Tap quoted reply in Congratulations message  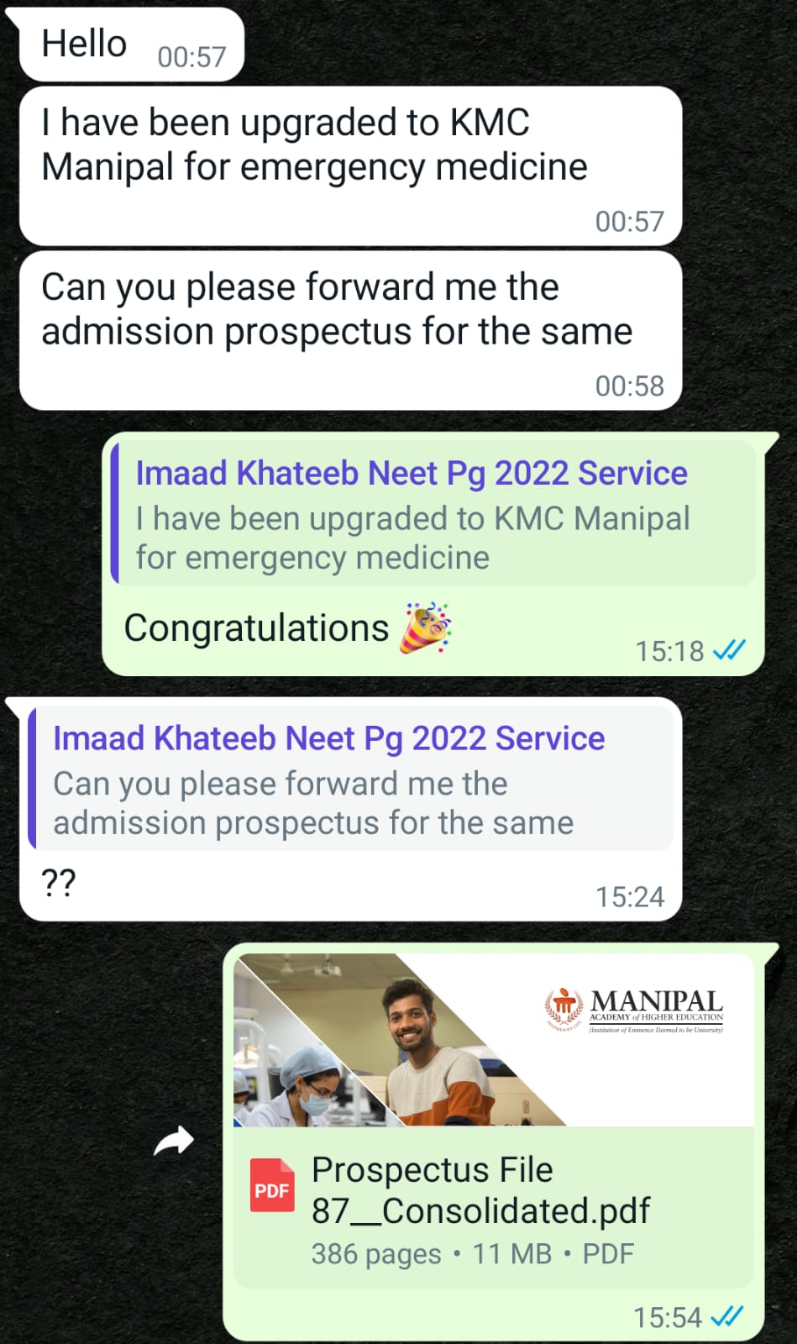coord(433,512)
